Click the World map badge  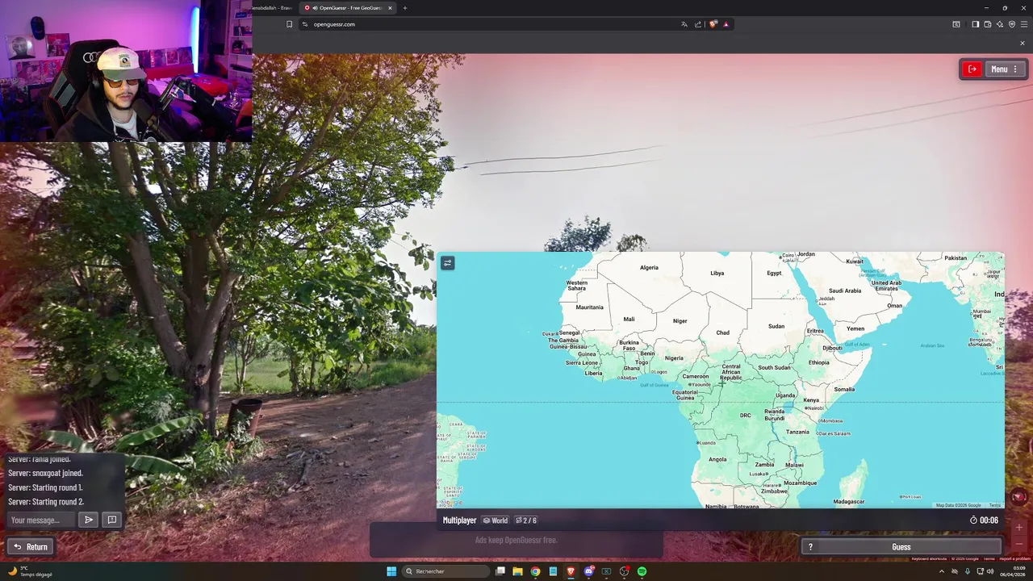click(x=496, y=520)
